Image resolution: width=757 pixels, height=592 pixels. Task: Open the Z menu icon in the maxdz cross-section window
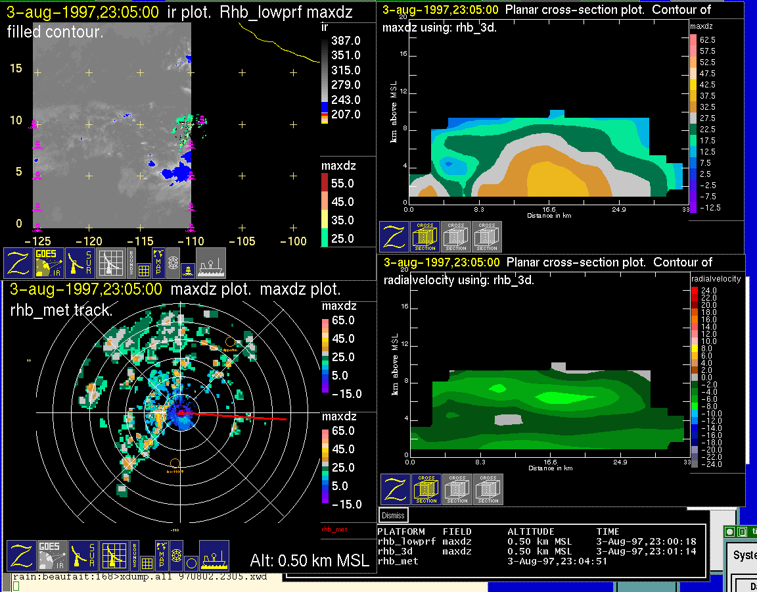click(394, 237)
